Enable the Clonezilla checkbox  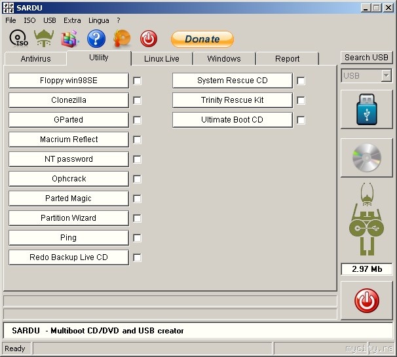(137, 100)
